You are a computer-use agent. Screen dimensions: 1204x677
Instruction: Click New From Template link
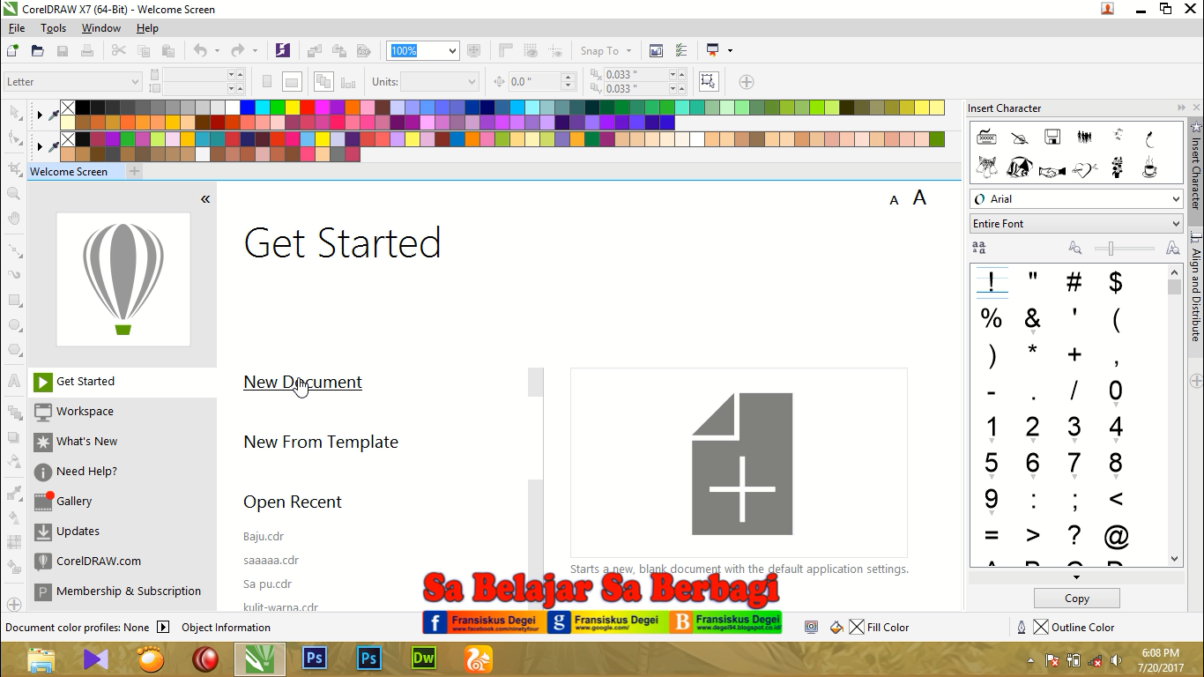coord(321,442)
